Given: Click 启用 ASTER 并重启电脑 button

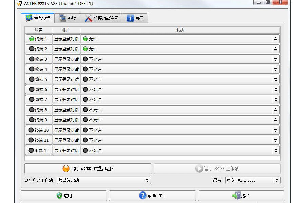Looking at the screenshot, I should coord(88,168).
